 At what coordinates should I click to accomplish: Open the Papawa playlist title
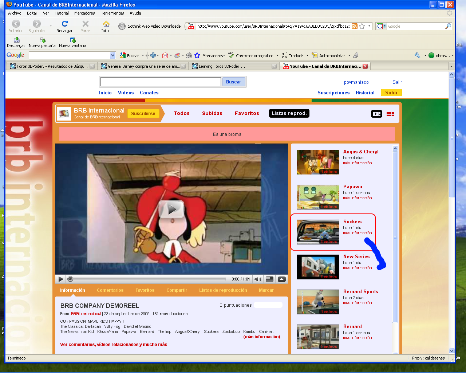pos(353,187)
